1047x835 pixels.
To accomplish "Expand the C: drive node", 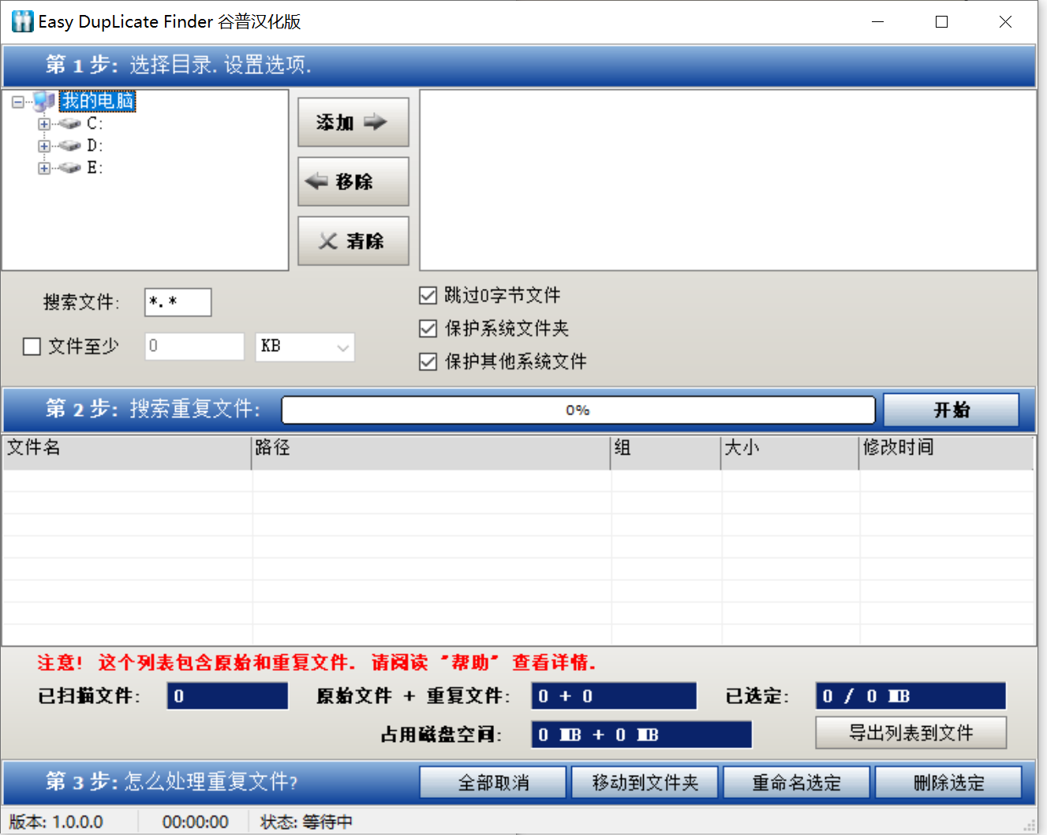I will (x=44, y=124).
